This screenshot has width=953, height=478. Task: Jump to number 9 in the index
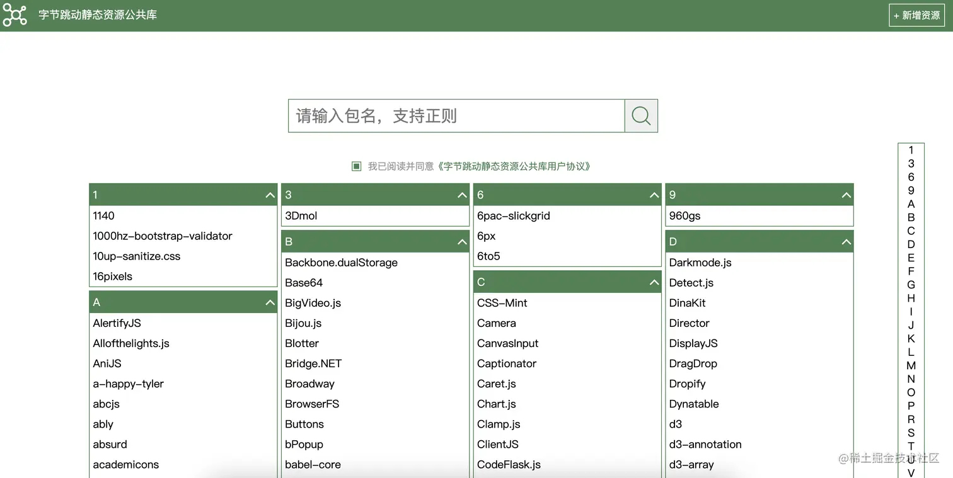pyautogui.click(x=911, y=190)
